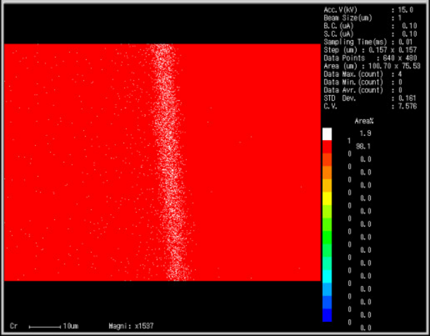The width and height of the screenshot is (430, 336).
Task: Click the Data Min.(count) label
Action: (353, 82)
